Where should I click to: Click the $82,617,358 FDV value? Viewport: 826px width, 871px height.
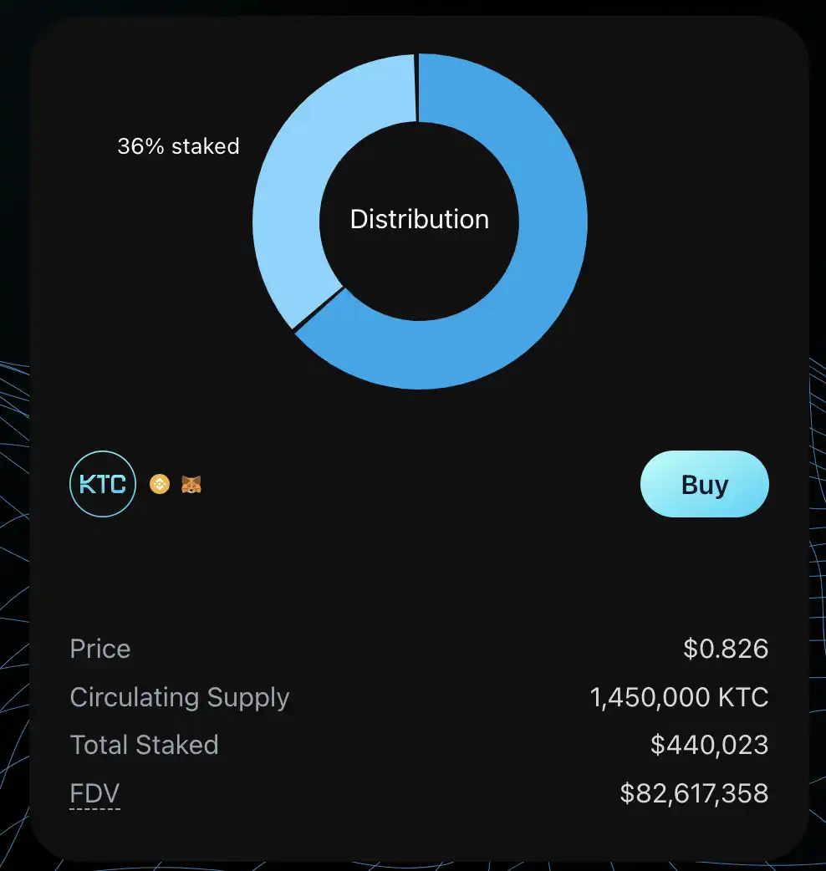coord(694,793)
